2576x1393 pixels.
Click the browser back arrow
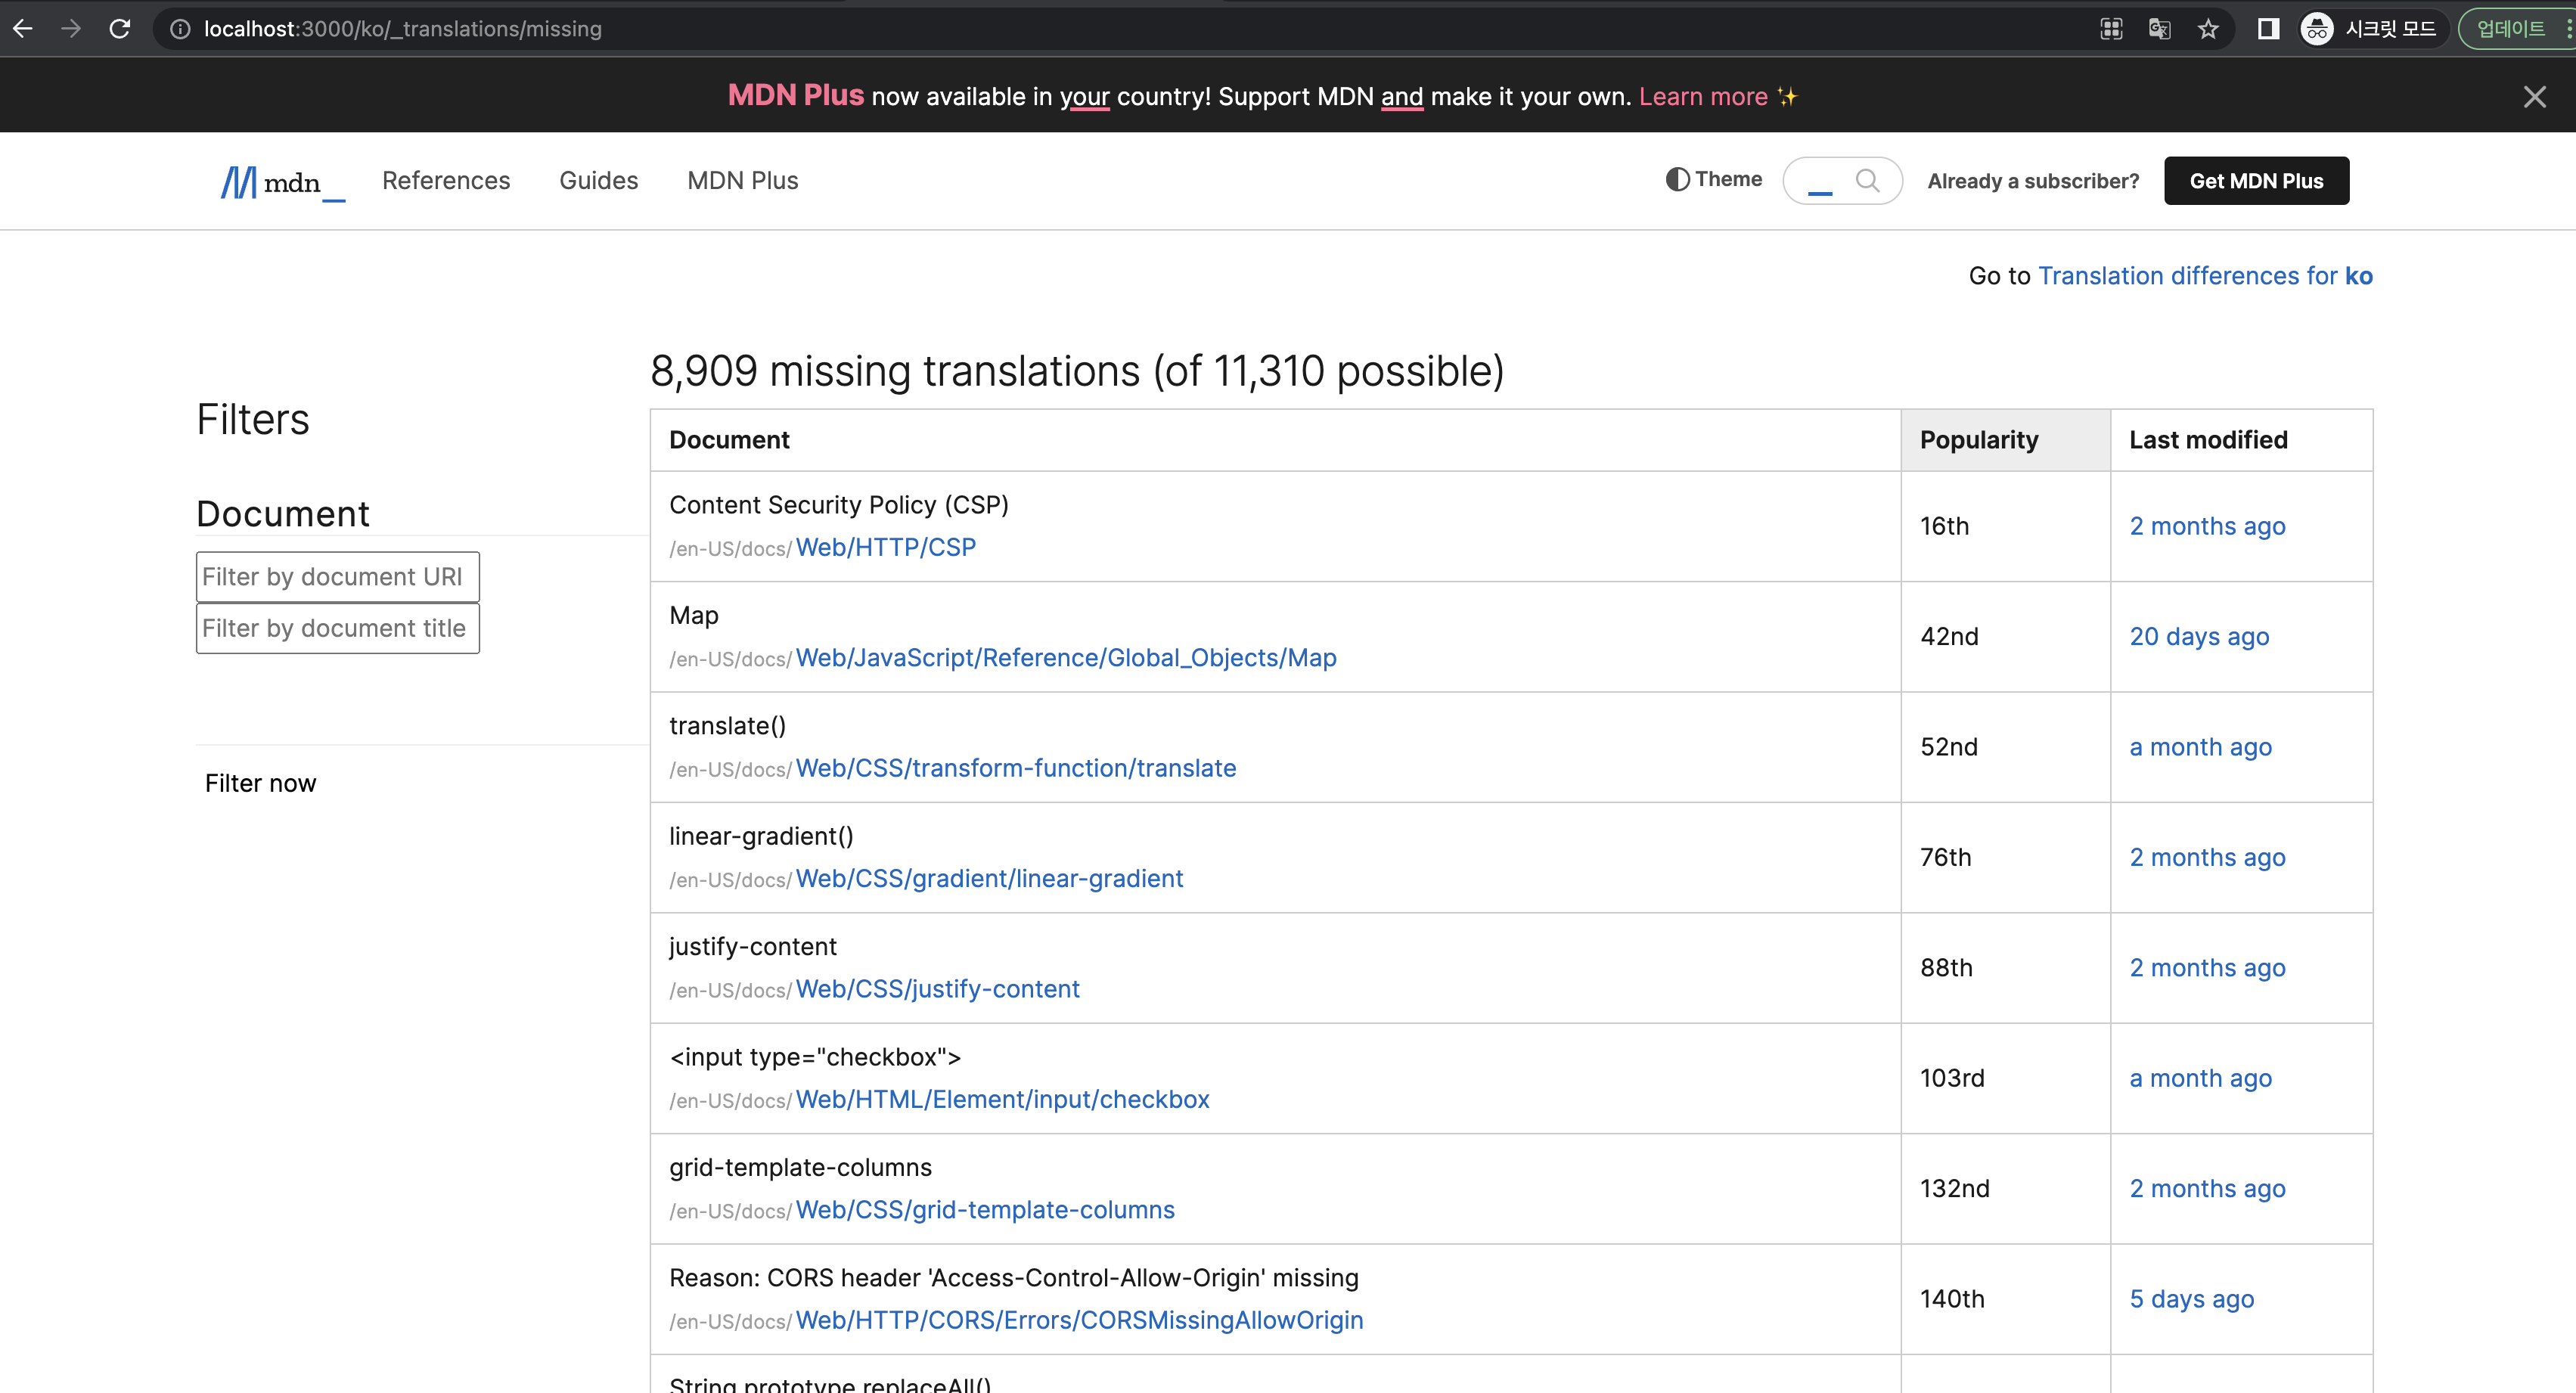tap(23, 29)
